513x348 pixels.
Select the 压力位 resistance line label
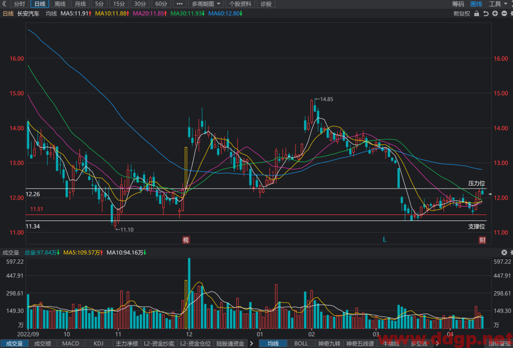(x=476, y=183)
